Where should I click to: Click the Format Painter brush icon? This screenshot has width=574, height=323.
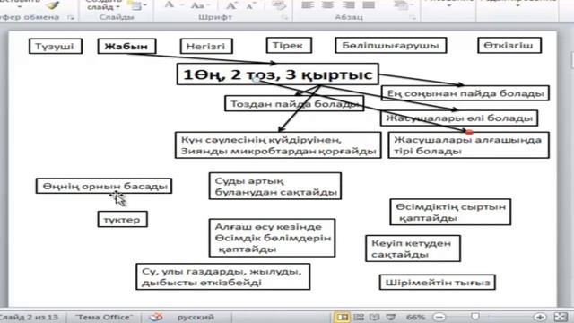tap(53, 5)
